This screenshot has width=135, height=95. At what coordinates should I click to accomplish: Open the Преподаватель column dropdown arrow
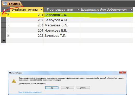pyautogui.click(x=78, y=10)
